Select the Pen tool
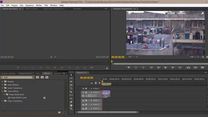 tap(71, 102)
